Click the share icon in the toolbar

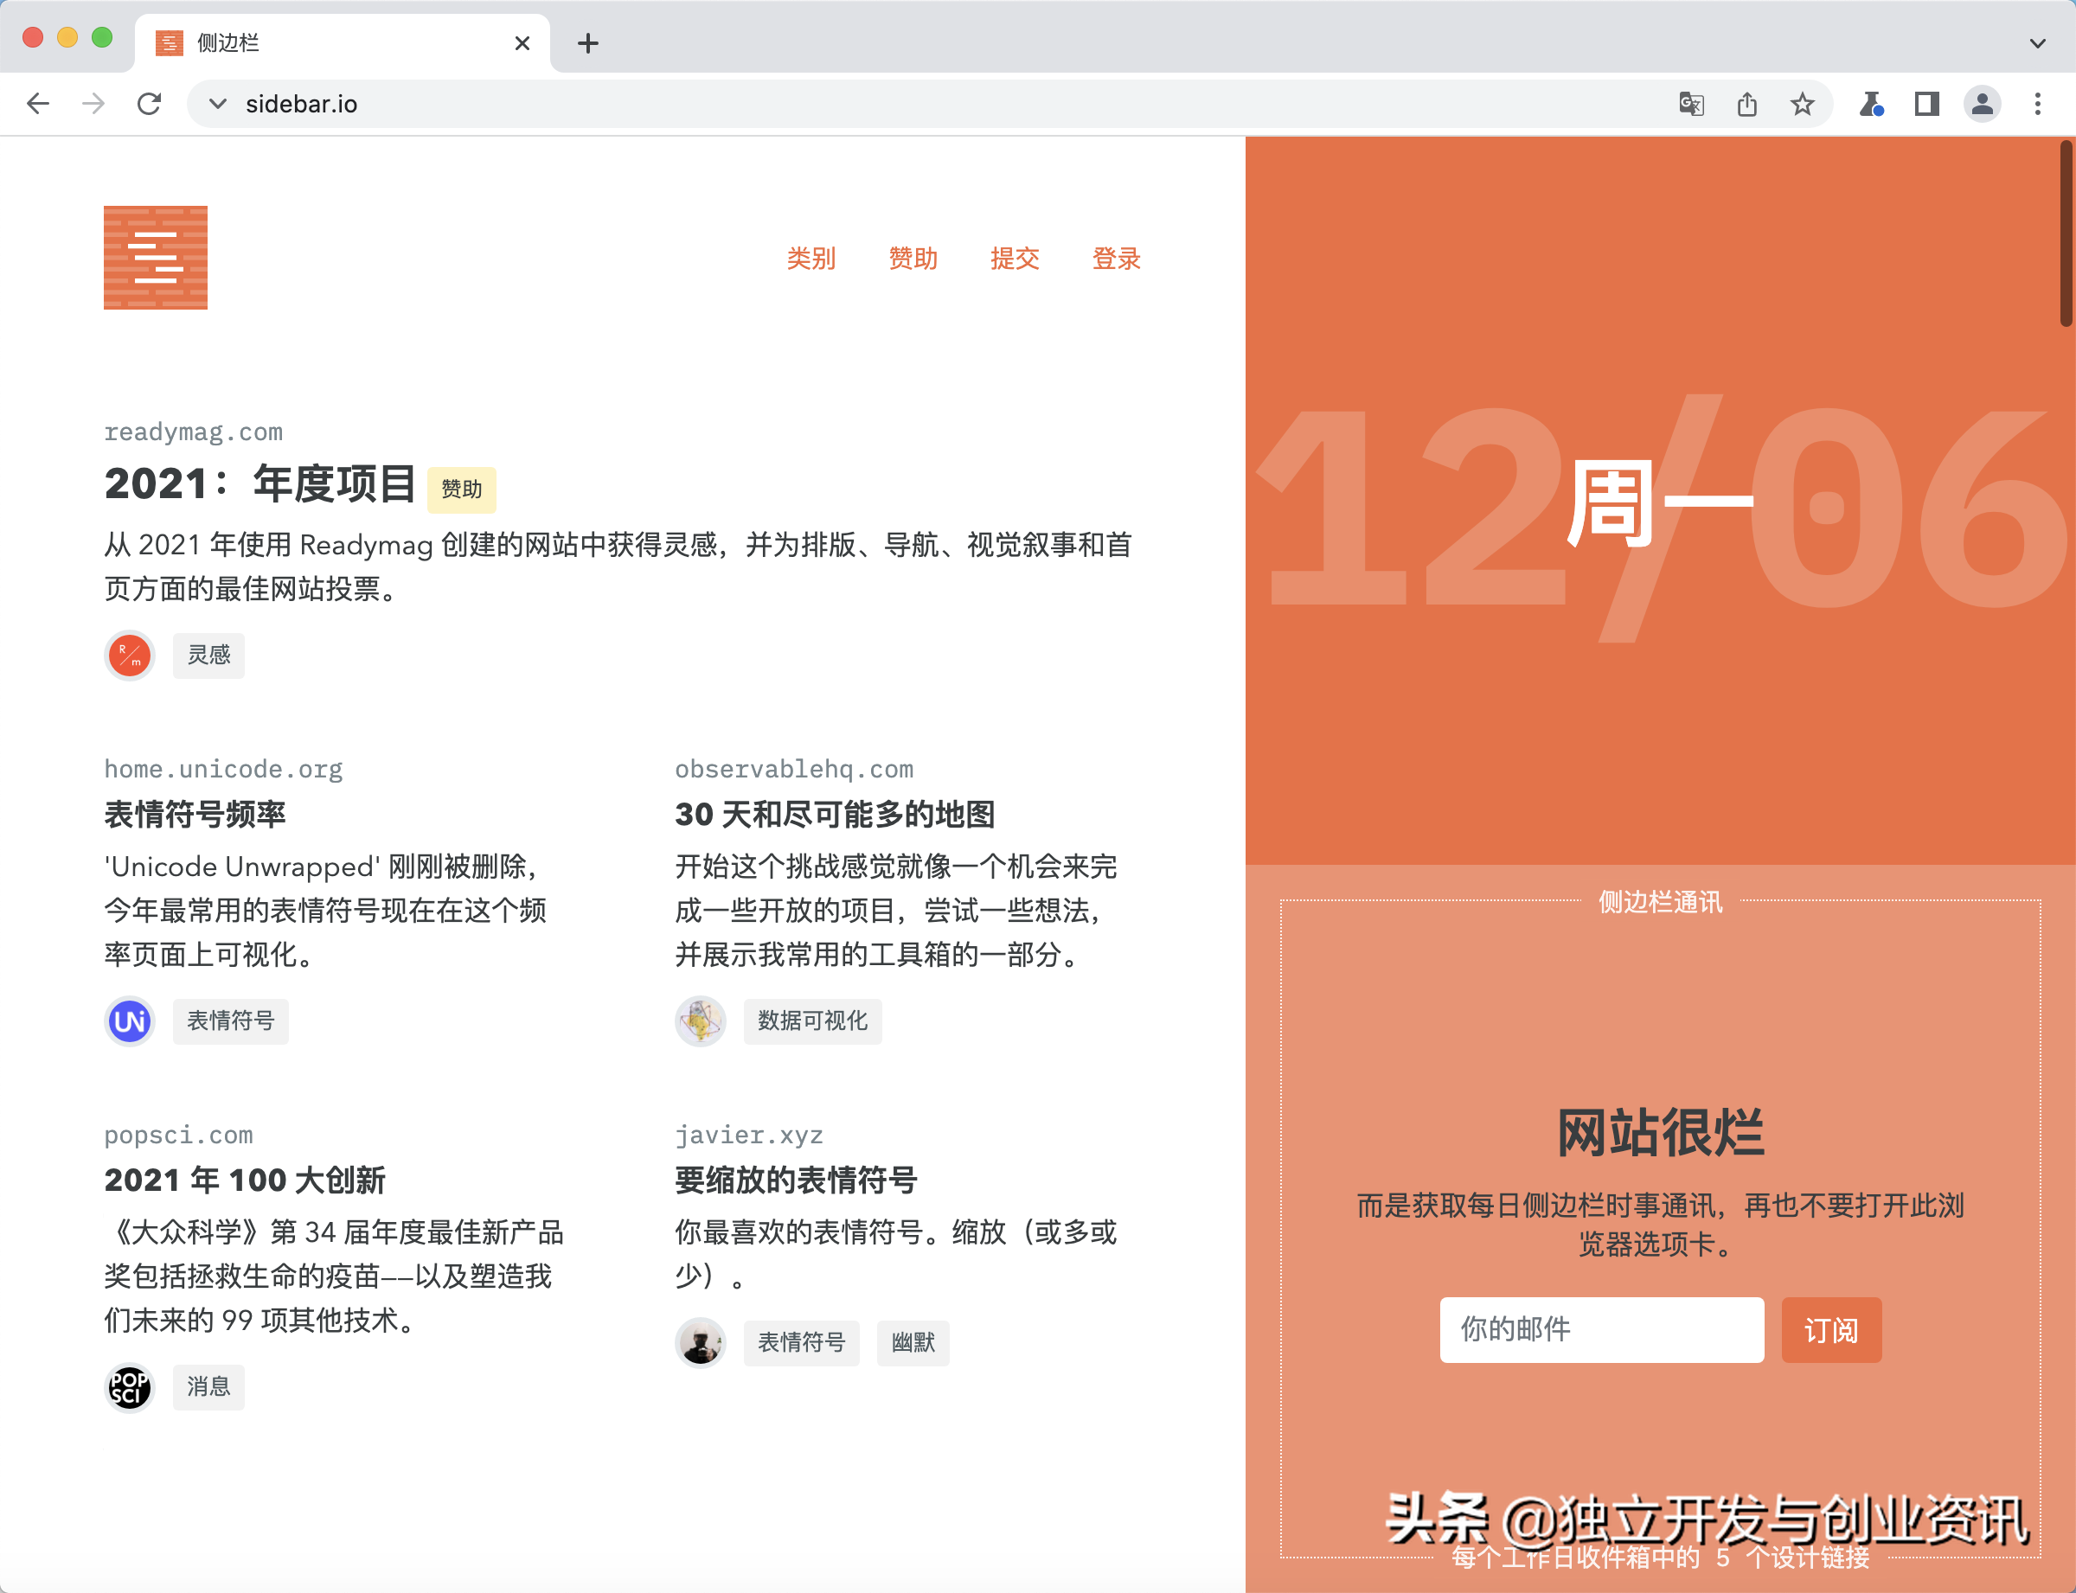click(1747, 104)
